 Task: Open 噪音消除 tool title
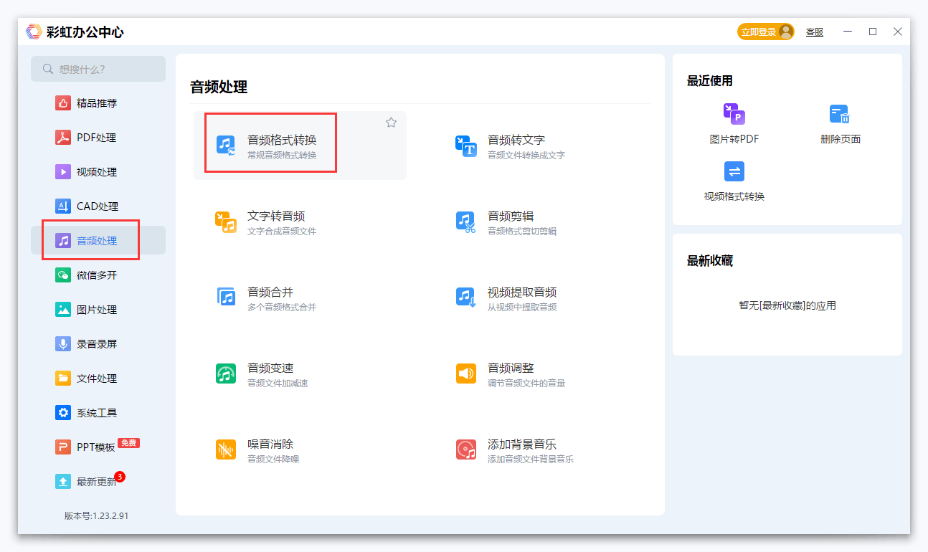[x=270, y=444]
